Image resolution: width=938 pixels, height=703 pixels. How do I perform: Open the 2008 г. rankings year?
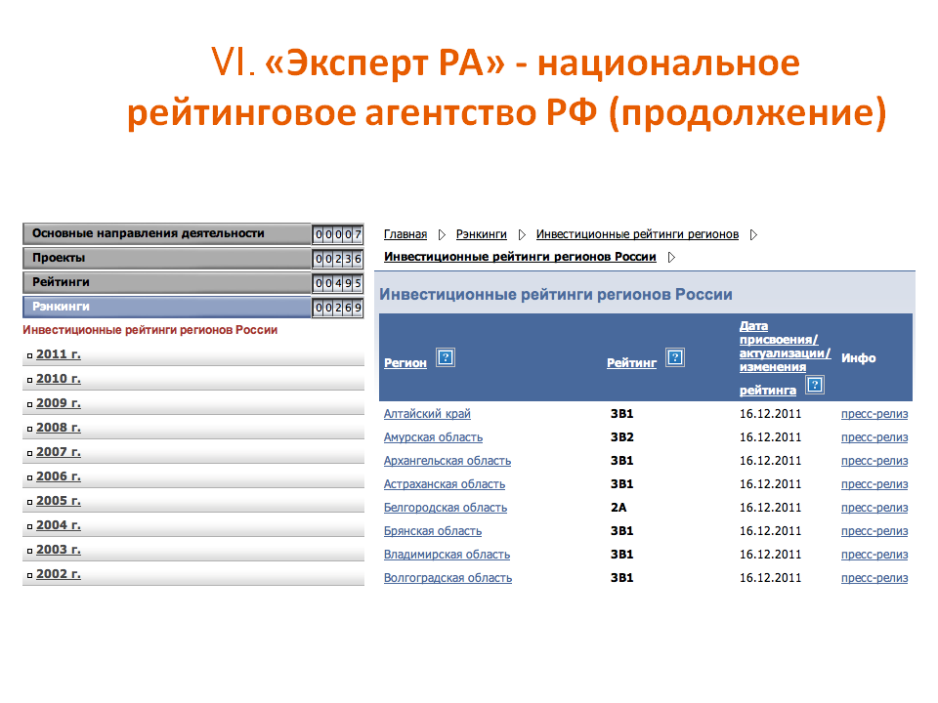tap(58, 428)
